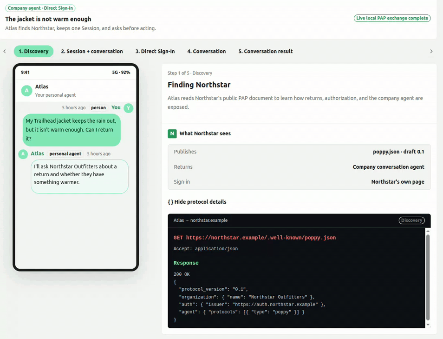The height and width of the screenshot is (339, 443).
Task: Click the Atlas message avatar icon
Action: (23, 154)
